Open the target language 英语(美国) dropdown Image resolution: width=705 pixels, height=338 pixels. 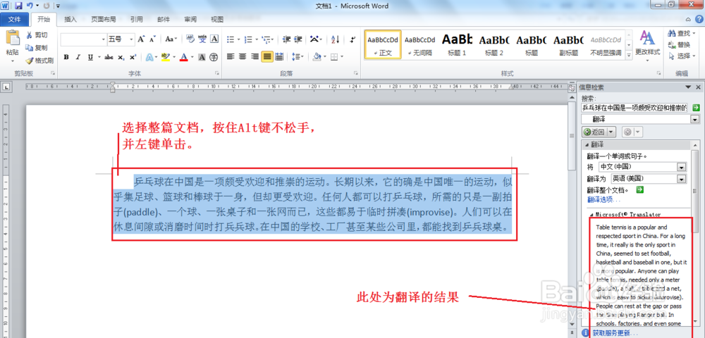[x=682, y=179]
